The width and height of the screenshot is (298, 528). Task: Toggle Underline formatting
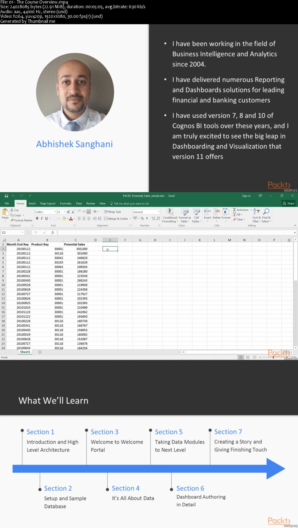46,218
